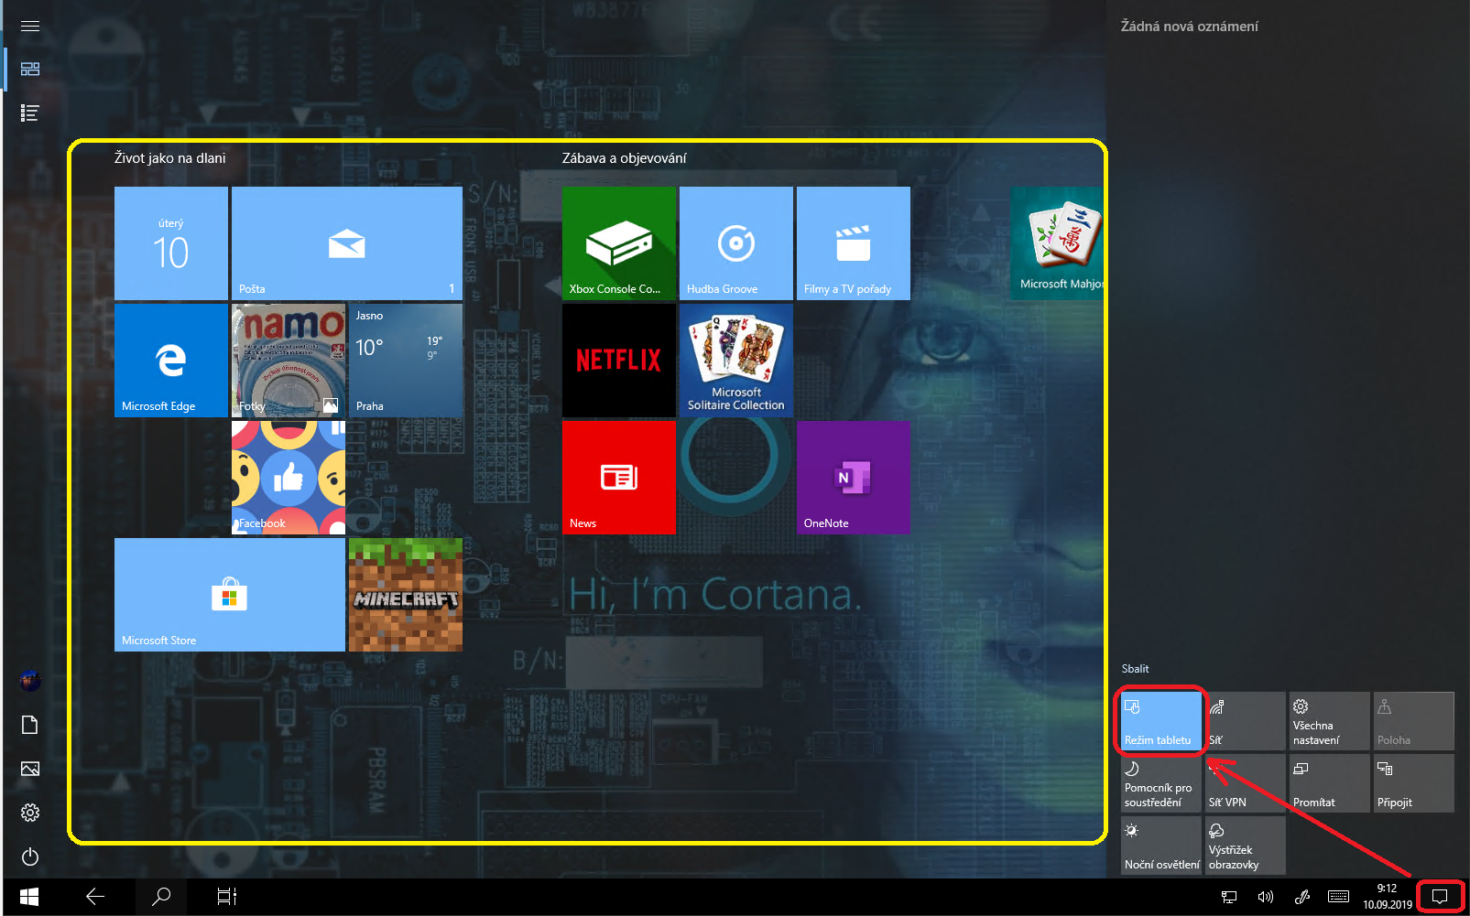Launch the Minecraft tile
Image resolution: width=1470 pixels, height=916 pixels.
pyautogui.click(x=406, y=595)
